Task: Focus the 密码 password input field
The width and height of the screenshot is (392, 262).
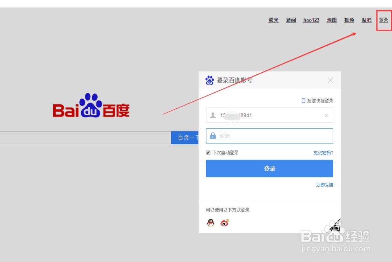Action: 270,136
